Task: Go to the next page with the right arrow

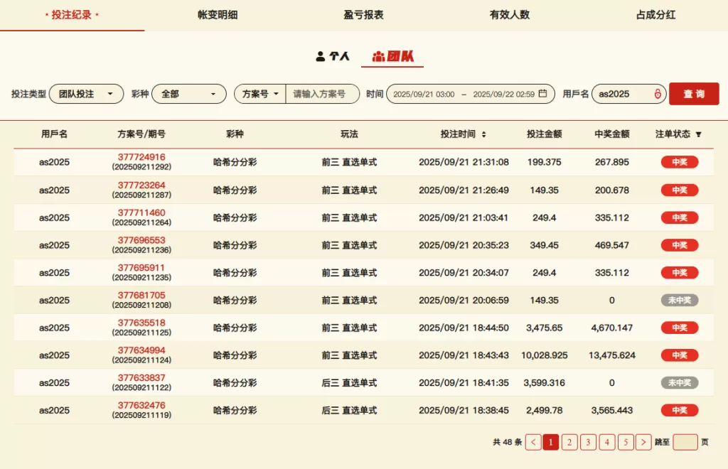Action: (x=643, y=442)
